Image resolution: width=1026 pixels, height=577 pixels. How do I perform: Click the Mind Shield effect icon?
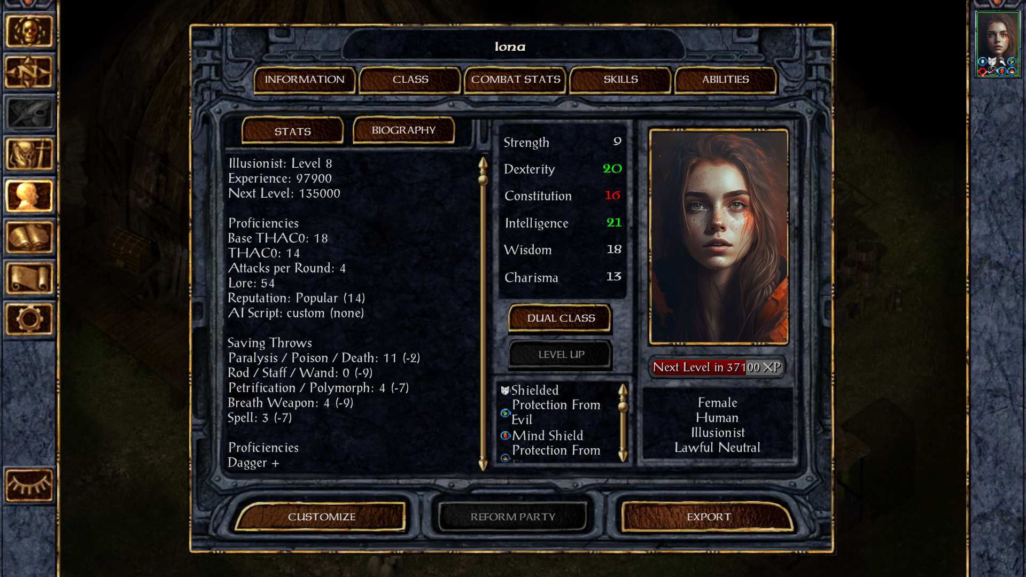(505, 435)
